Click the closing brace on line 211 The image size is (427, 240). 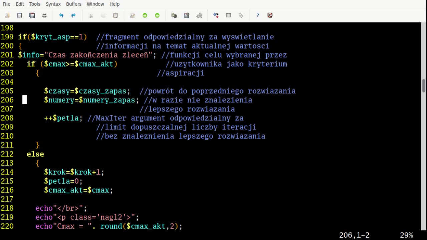[37, 145]
